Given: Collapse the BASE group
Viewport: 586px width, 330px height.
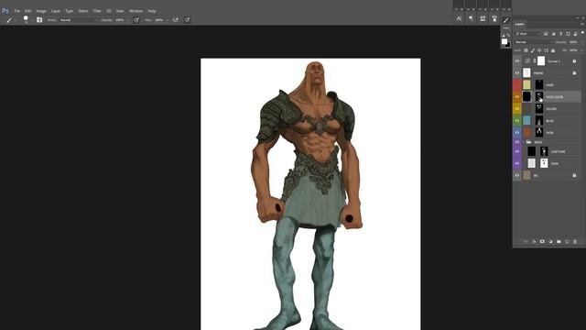Looking at the screenshot, I should [524, 142].
